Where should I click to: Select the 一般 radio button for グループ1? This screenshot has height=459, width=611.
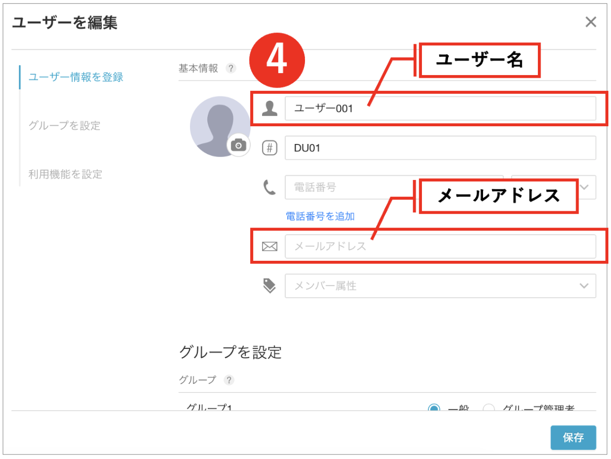(433, 407)
